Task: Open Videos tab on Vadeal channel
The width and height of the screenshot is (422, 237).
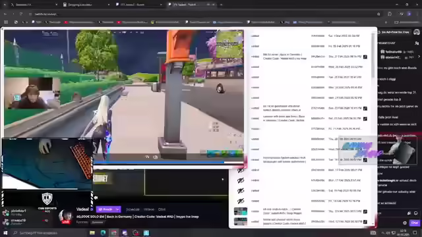Action: [x=149, y=209]
